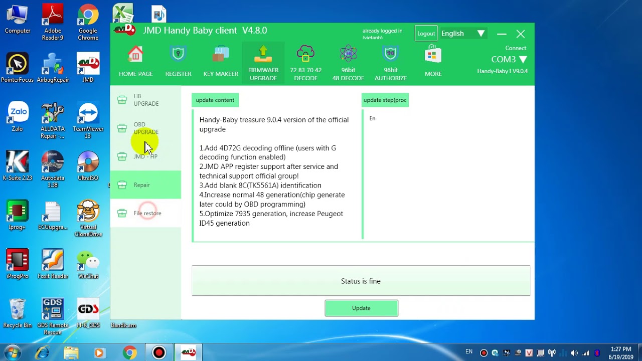642x361 pixels.
Task: Open the COM3 port dropdown
Action: [x=509, y=59]
